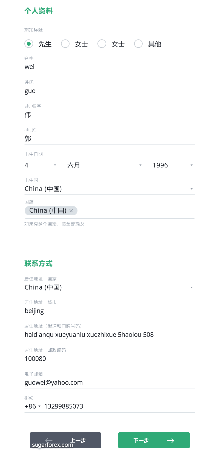
Task: Expand the birth month dropdown 六月
Action: point(105,165)
